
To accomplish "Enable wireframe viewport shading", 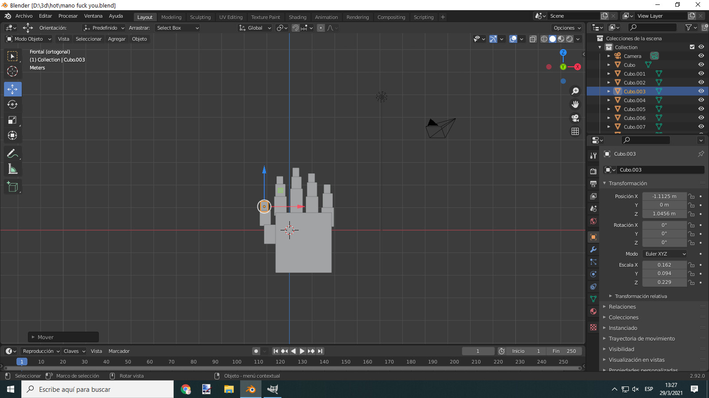I will [544, 39].
